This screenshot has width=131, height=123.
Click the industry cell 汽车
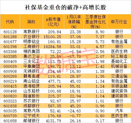119,111
